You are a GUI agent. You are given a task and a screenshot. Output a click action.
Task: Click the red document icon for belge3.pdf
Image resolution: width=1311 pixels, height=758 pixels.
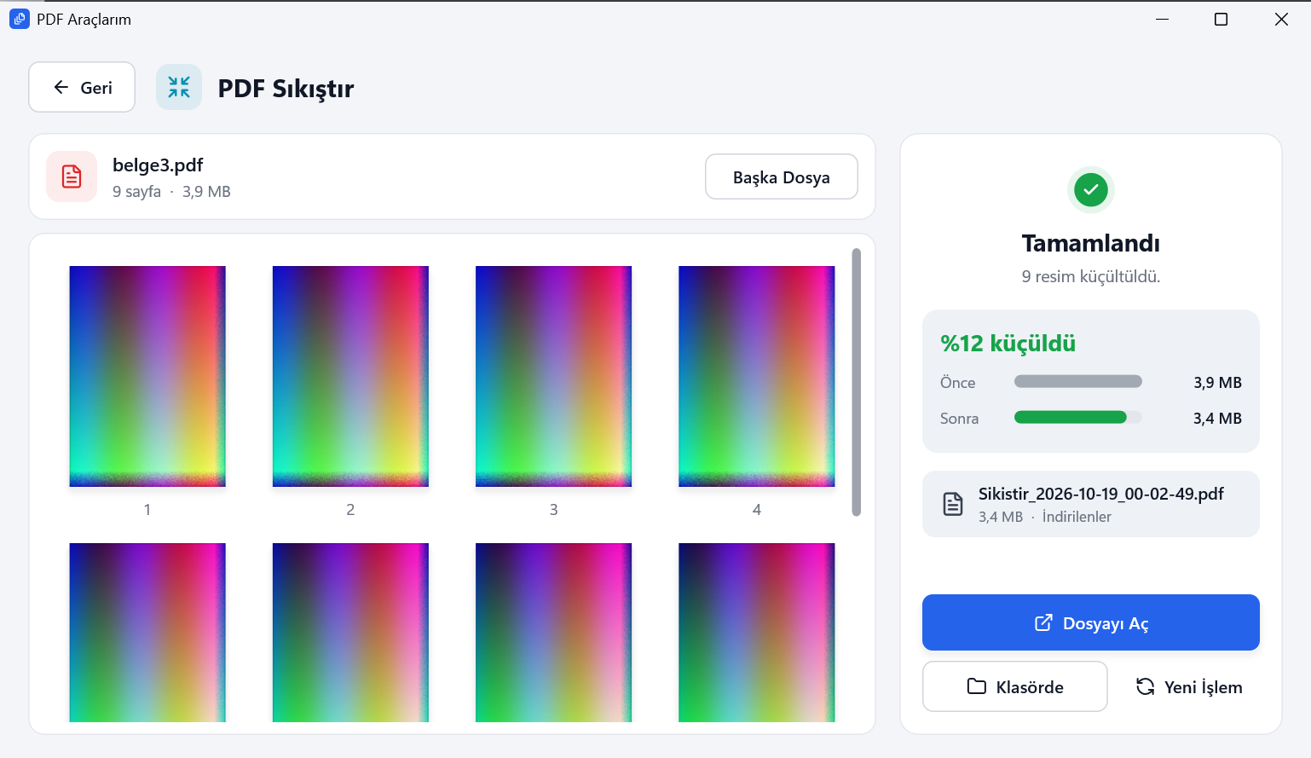tap(72, 176)
